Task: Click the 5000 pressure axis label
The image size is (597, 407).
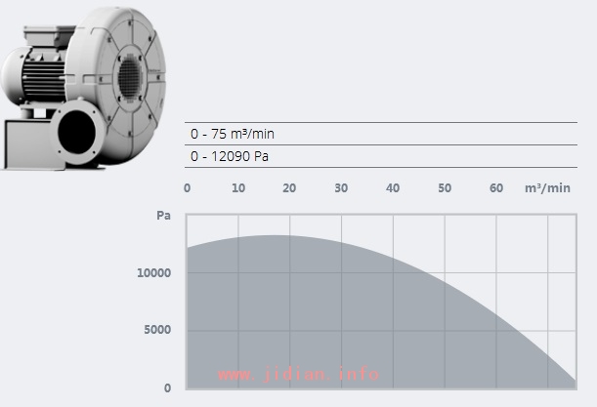Action: click(156, 330)
